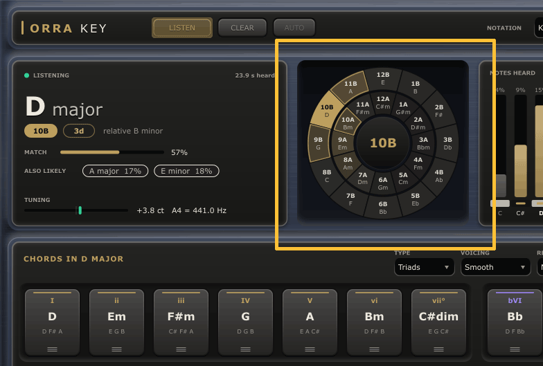Select the 11B A wheel segment
This screenshot has height=366, width=543.
coord(350,87)
